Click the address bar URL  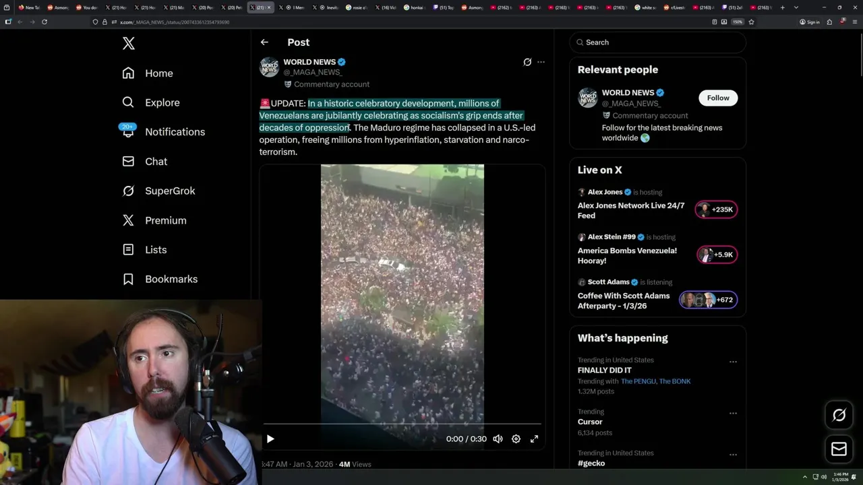click(175, 22)
